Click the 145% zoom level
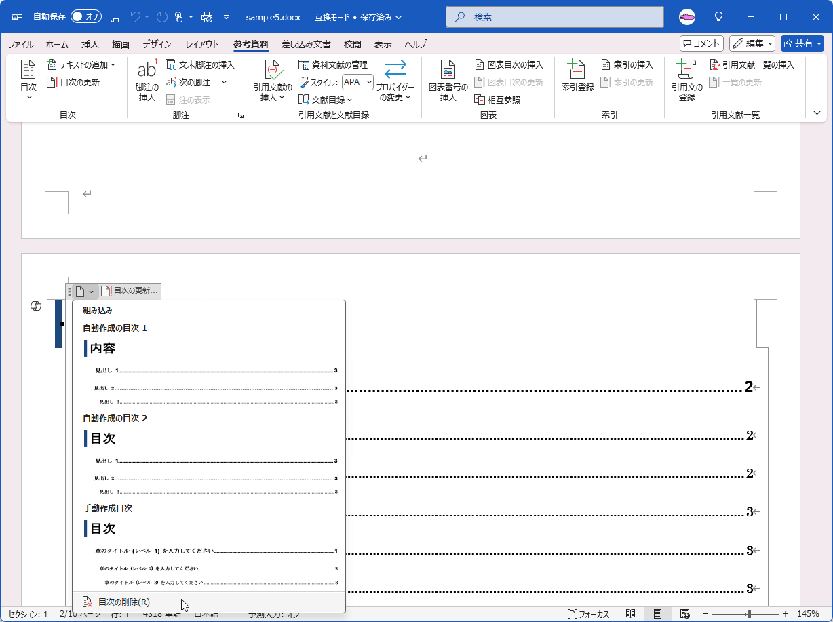833x622 pixels. click(809, 614)
